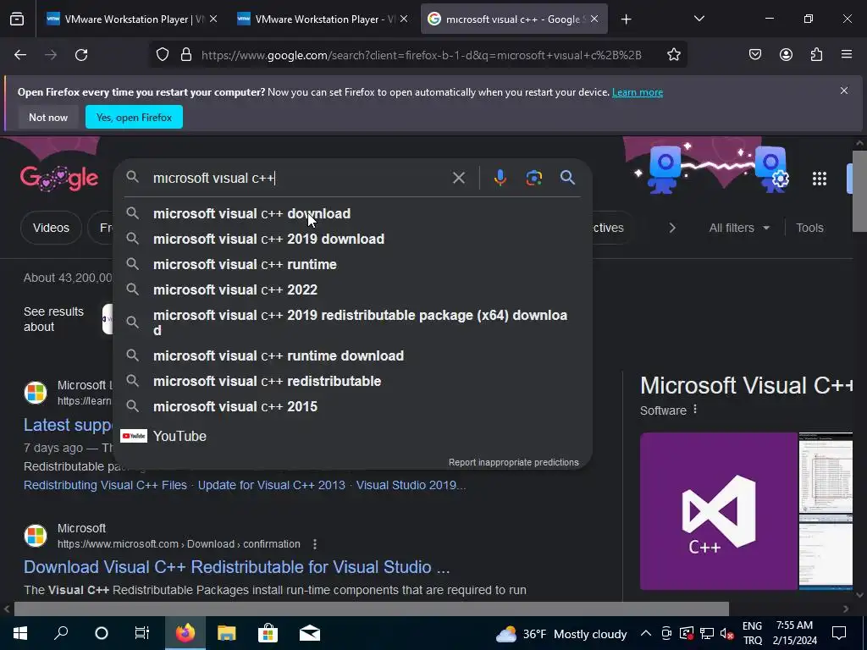Open Windows taskbar search
867x650 pixels.
click(x=61, y=633)
